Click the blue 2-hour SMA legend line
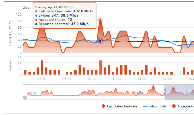This screenshot has height=115, width=194. point(145,106)
